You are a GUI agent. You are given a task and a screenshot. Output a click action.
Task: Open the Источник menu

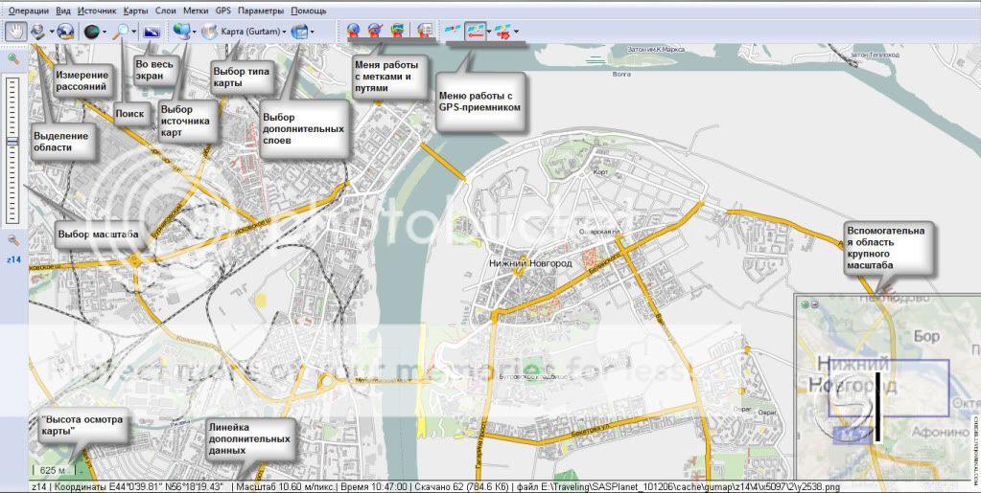[x=97, y=11]
